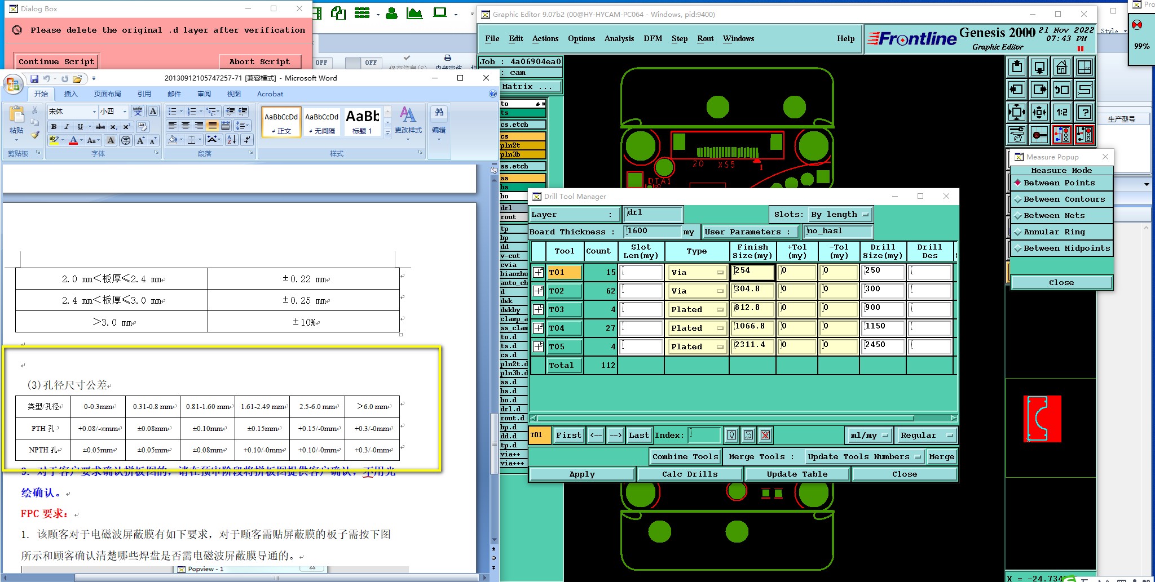Open the ml/my units dropdown

[x=869, y=435]
